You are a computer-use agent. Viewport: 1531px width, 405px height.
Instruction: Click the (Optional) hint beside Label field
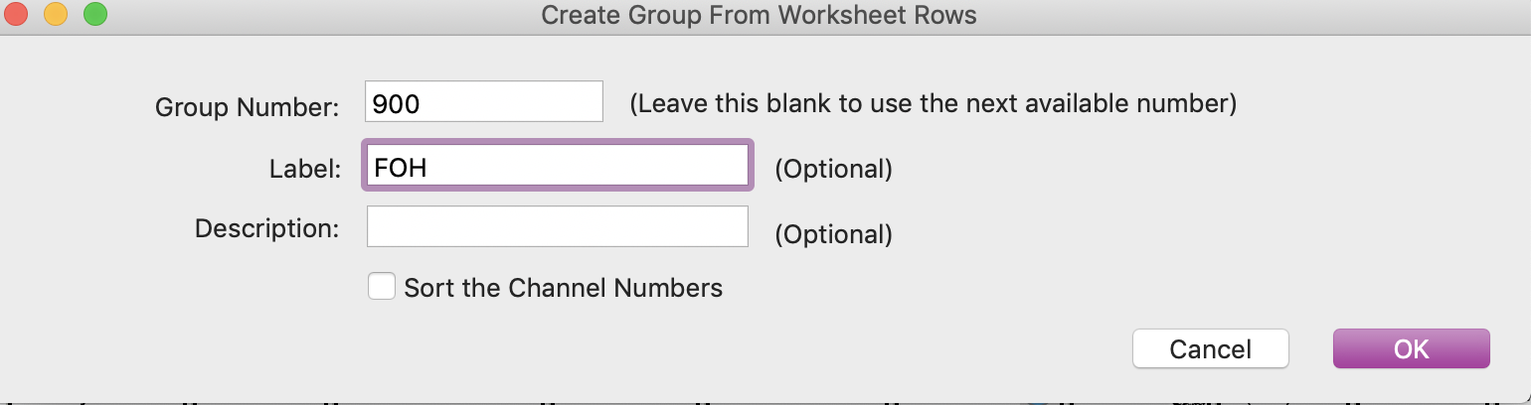(x=833, y=169)
